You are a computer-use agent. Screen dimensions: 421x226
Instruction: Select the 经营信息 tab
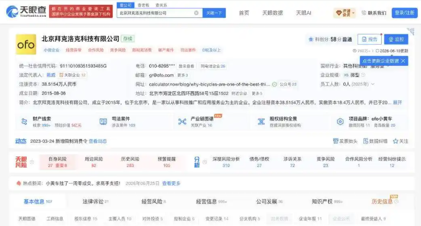pyautogui.click(x=211, y=202)
